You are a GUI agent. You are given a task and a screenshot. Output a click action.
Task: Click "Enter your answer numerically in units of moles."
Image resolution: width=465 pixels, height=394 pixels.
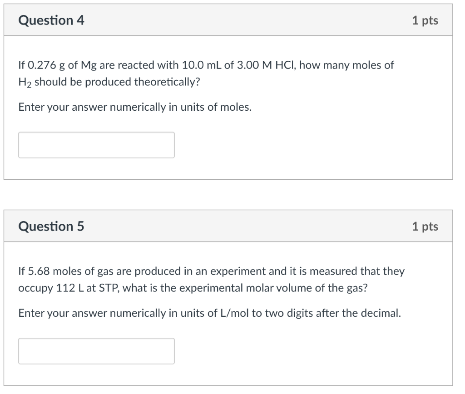135,108
